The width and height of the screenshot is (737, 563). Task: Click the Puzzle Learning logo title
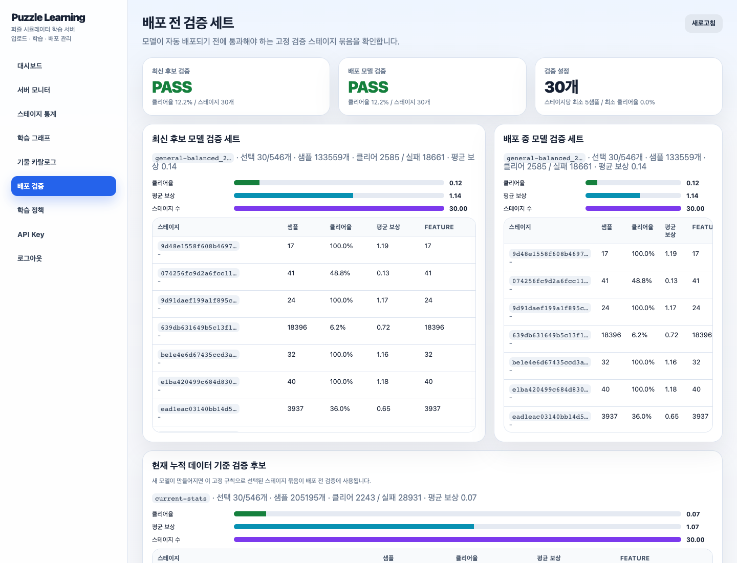[48, 17]
